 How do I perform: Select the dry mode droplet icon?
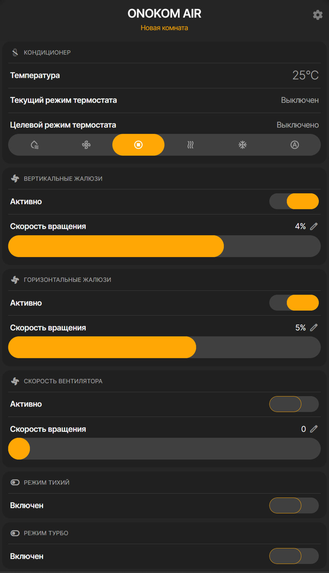(x=34, y=145)
